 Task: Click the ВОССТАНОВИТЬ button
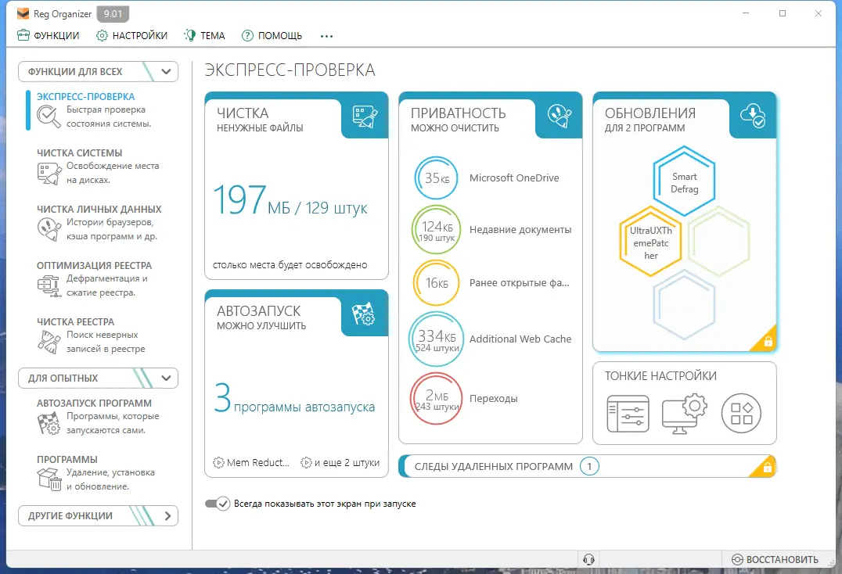[775, 559]
